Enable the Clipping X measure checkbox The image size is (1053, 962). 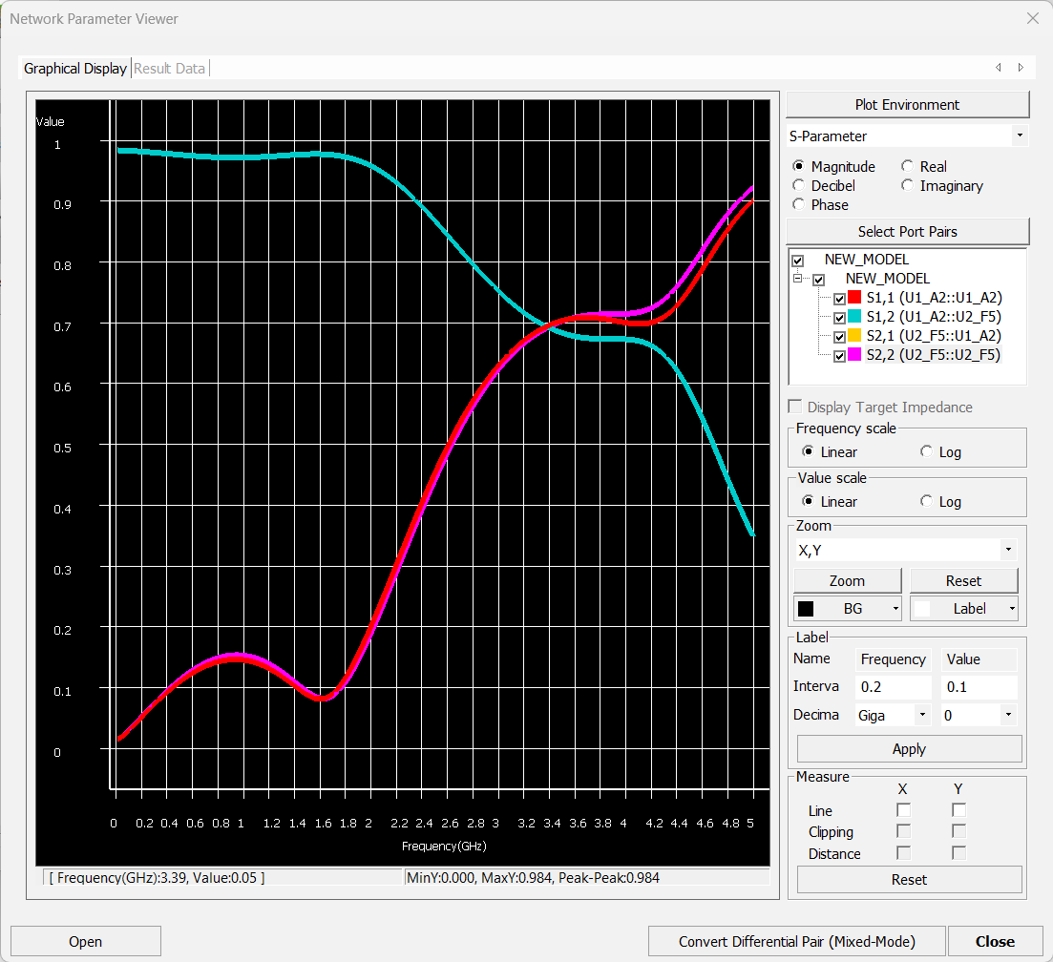click(903, 832)
